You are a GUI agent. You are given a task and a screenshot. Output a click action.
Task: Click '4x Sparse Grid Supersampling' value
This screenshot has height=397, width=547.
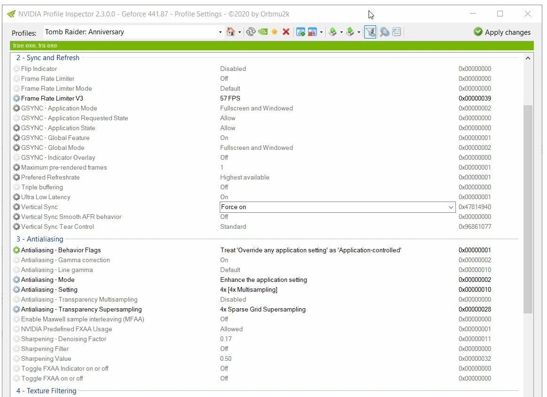(x=262, y=309)
